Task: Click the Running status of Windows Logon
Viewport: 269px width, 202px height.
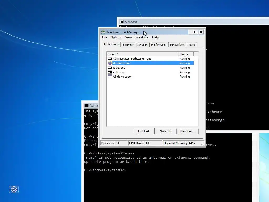Action: pos(184,77)
